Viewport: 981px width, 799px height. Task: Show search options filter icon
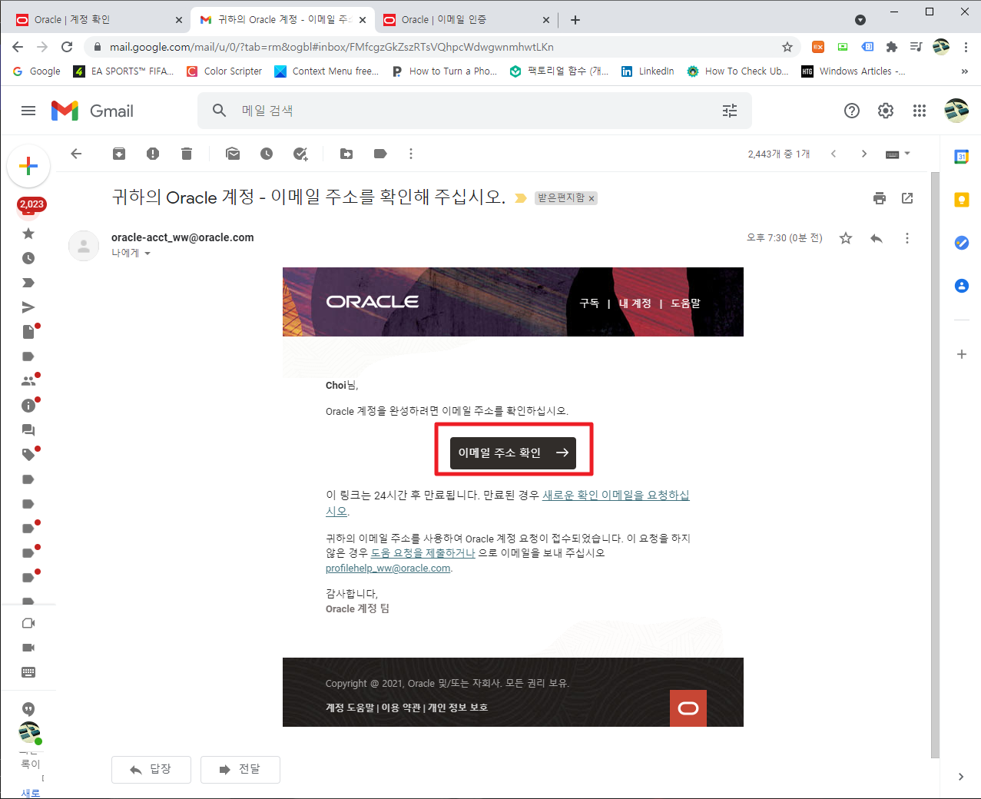pyautogui.click(x=730, y=111)
